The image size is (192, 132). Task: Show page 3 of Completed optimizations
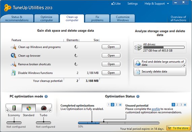point(116,105)
